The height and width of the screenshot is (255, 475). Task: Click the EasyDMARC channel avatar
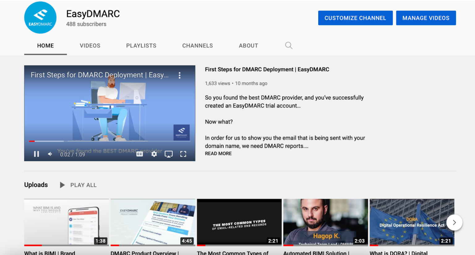[40, 18]
